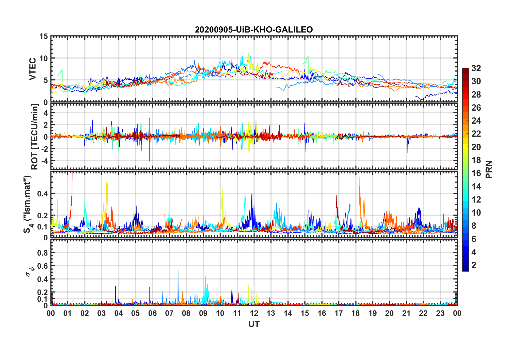Click the S4 ("ism.mat") axis label

[x=28, y=204]
